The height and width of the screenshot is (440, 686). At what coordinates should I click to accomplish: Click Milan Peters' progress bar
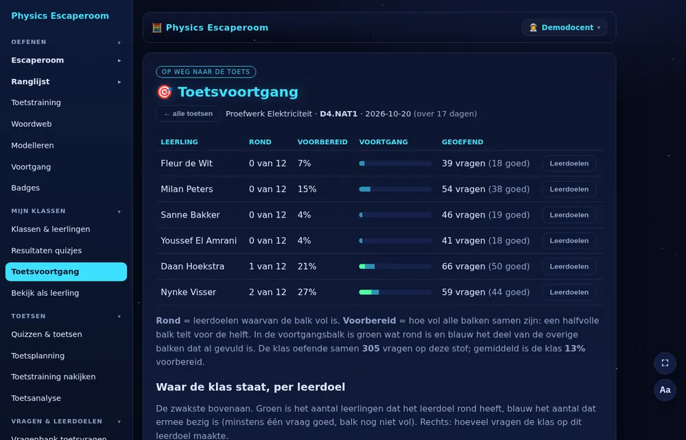tap(395, 189)
